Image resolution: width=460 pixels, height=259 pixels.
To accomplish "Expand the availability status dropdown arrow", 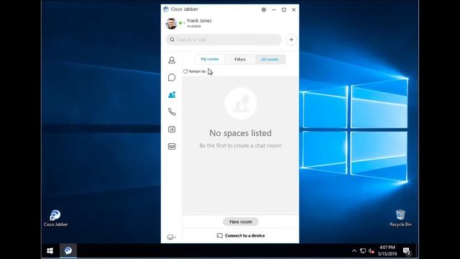I will pos(184,23).
